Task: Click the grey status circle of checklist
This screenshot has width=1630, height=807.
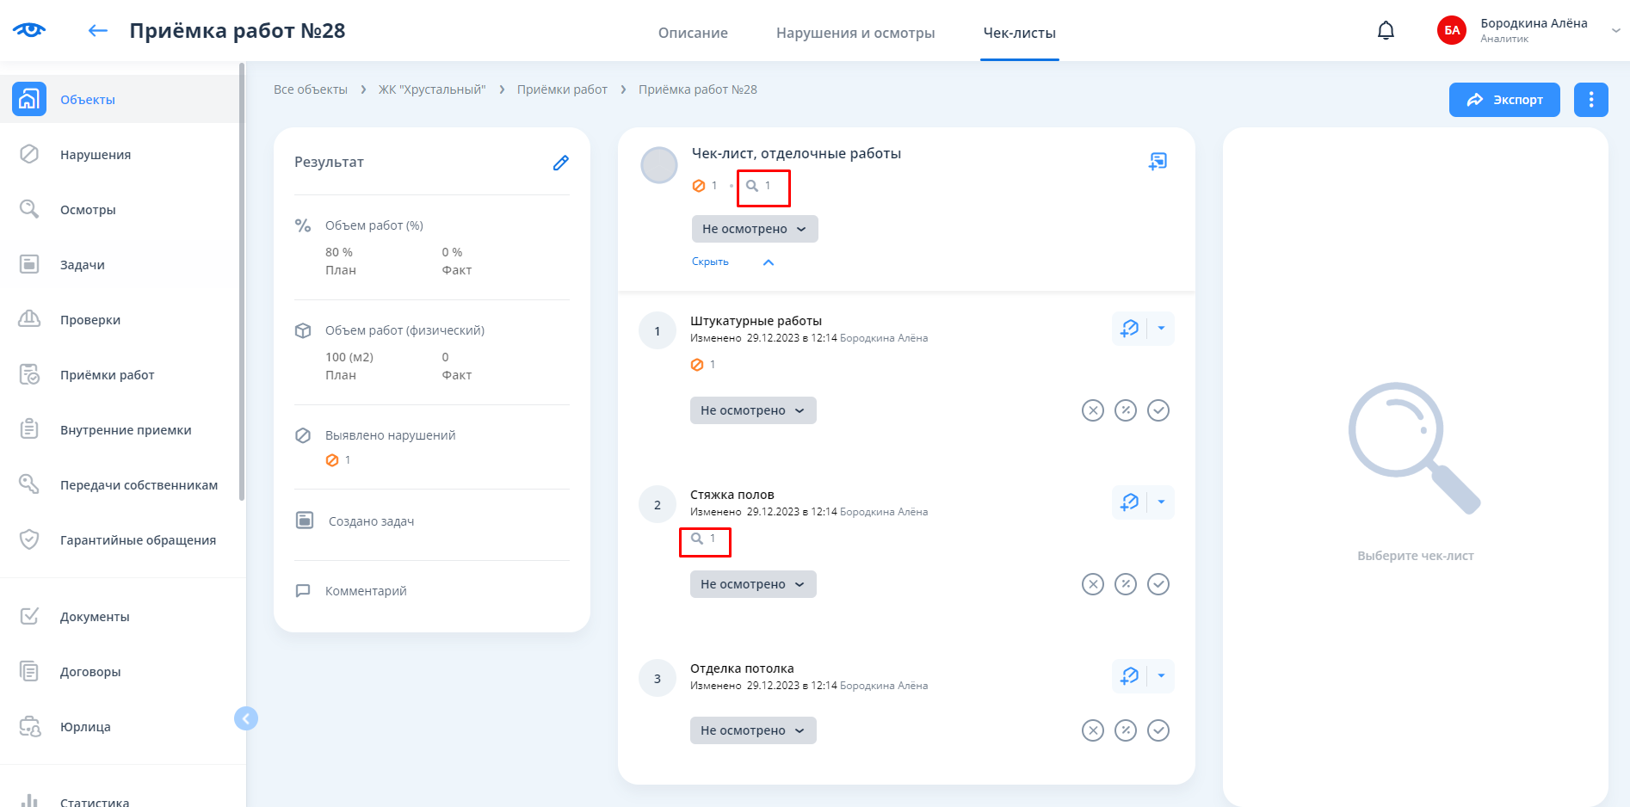Action: click(659, 165)
